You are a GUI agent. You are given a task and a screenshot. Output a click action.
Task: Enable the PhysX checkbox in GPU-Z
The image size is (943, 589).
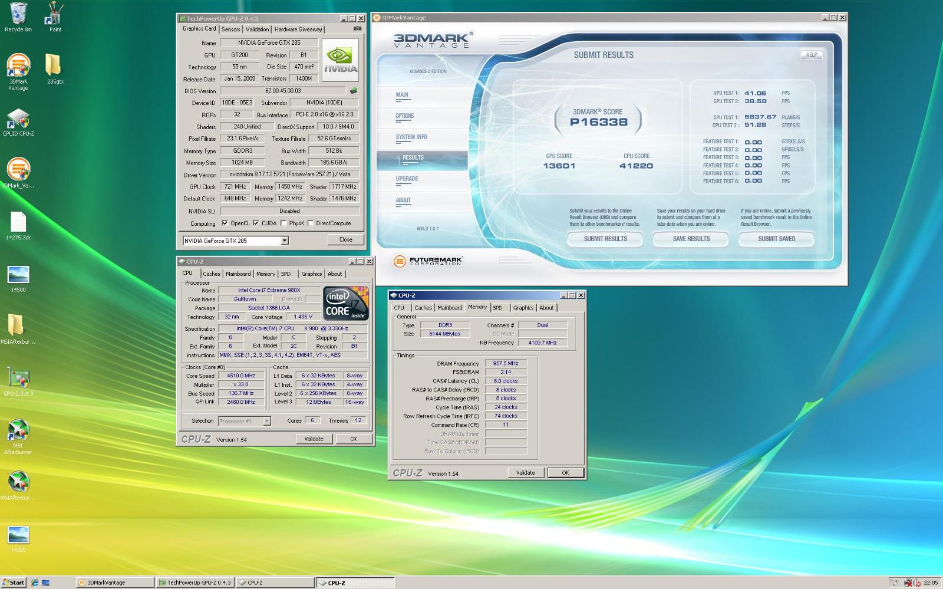click(x=283, y=223)
